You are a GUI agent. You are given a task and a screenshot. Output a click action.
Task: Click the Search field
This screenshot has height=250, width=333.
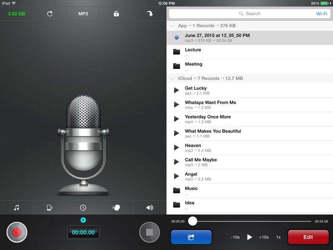click(x=249, y=14)
